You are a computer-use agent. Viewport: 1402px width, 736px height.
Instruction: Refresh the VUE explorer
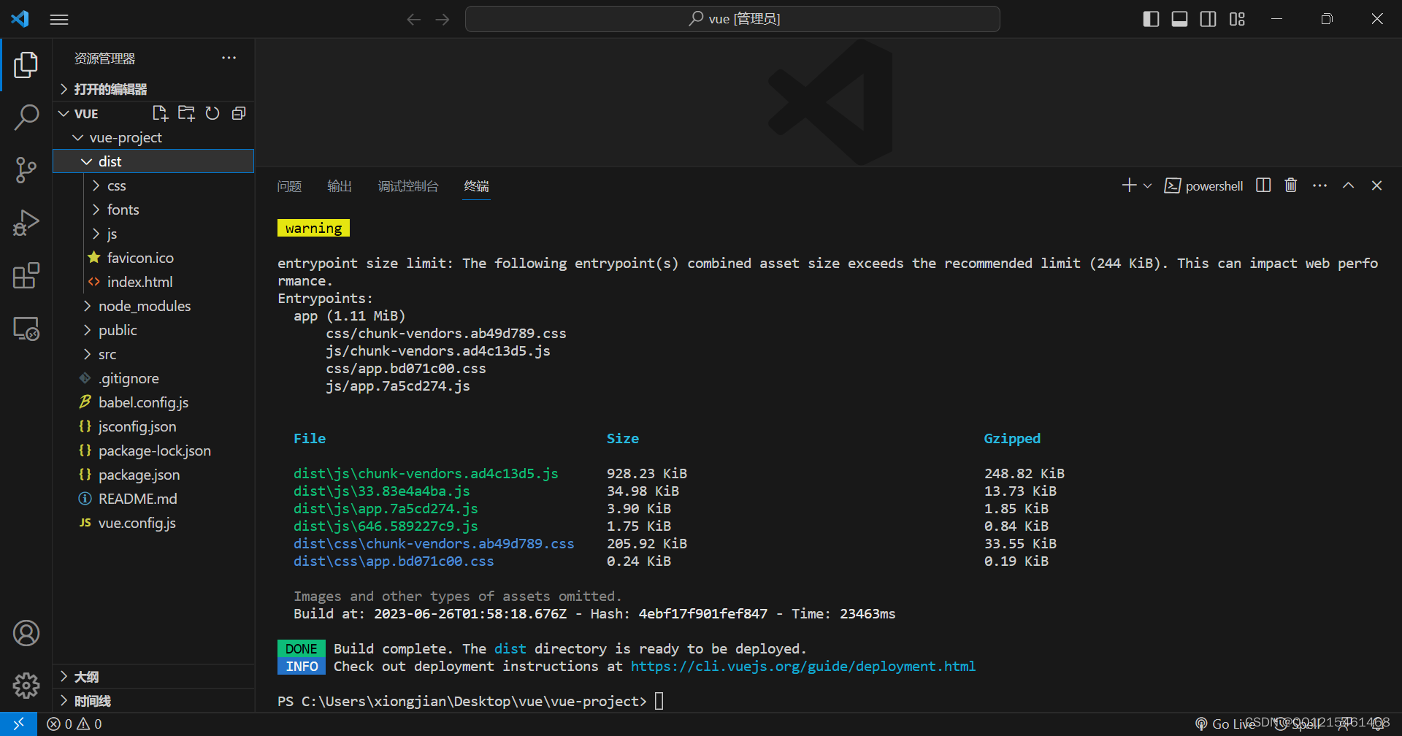(212, 113)
